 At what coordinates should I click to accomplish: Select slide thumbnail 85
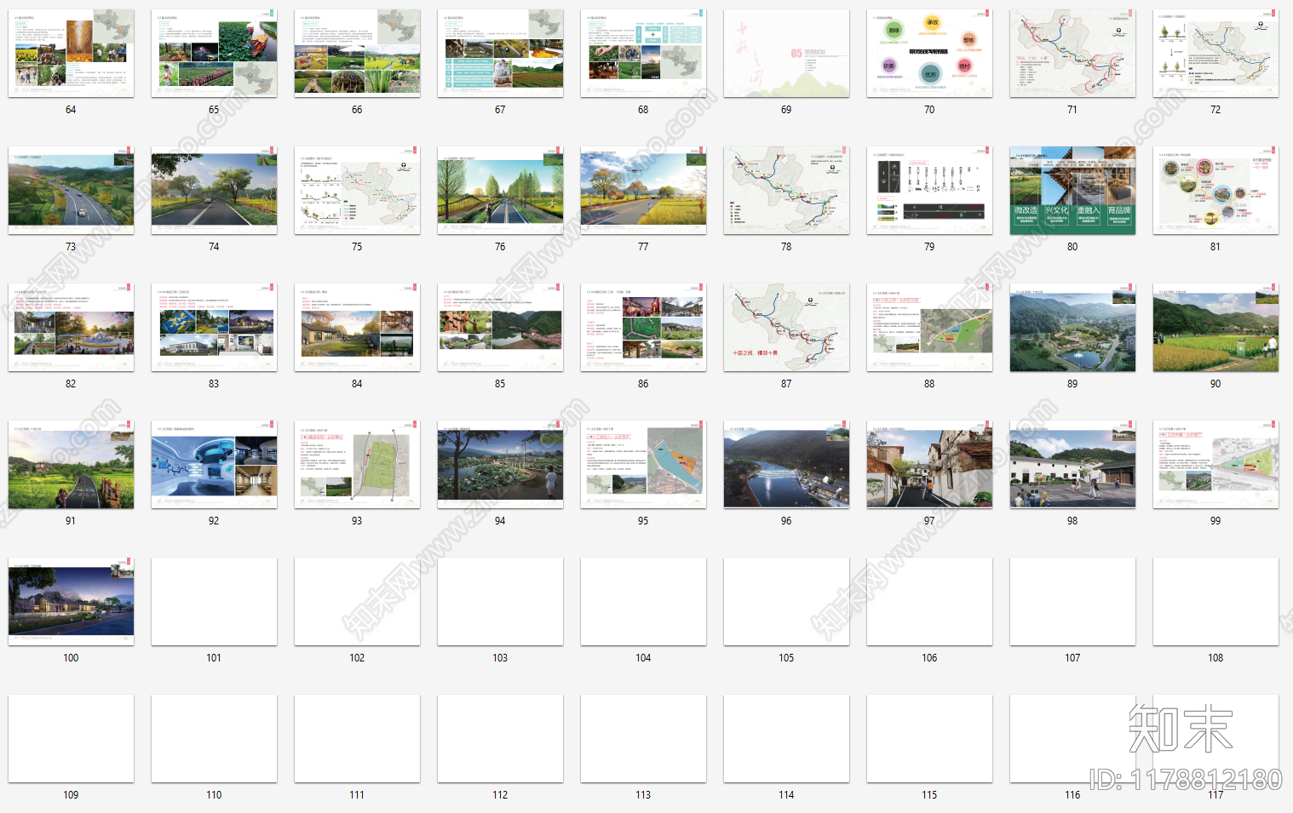pyautogui.click(x=500, y=327)
